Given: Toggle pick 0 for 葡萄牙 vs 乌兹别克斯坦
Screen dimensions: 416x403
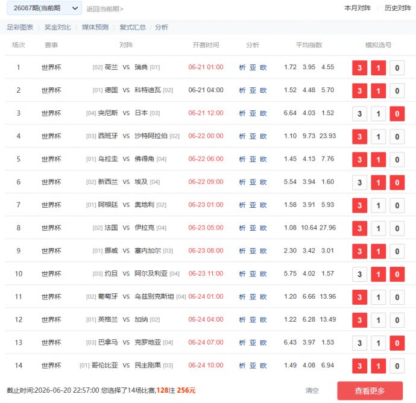Looking at the screenshot, I should (x=397, y=297).
